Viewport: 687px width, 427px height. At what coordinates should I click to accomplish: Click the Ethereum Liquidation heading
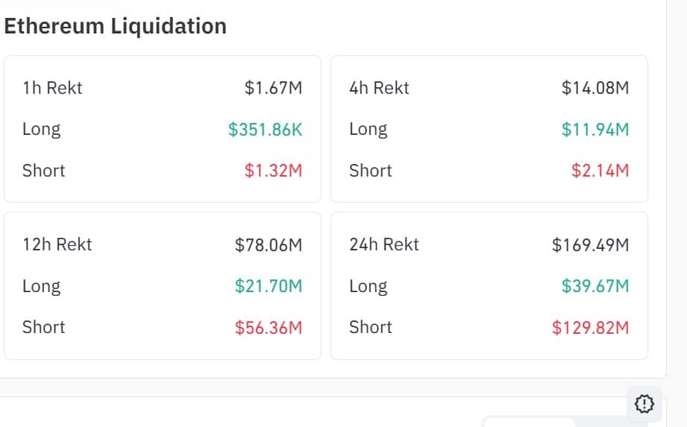pos(116,26)
